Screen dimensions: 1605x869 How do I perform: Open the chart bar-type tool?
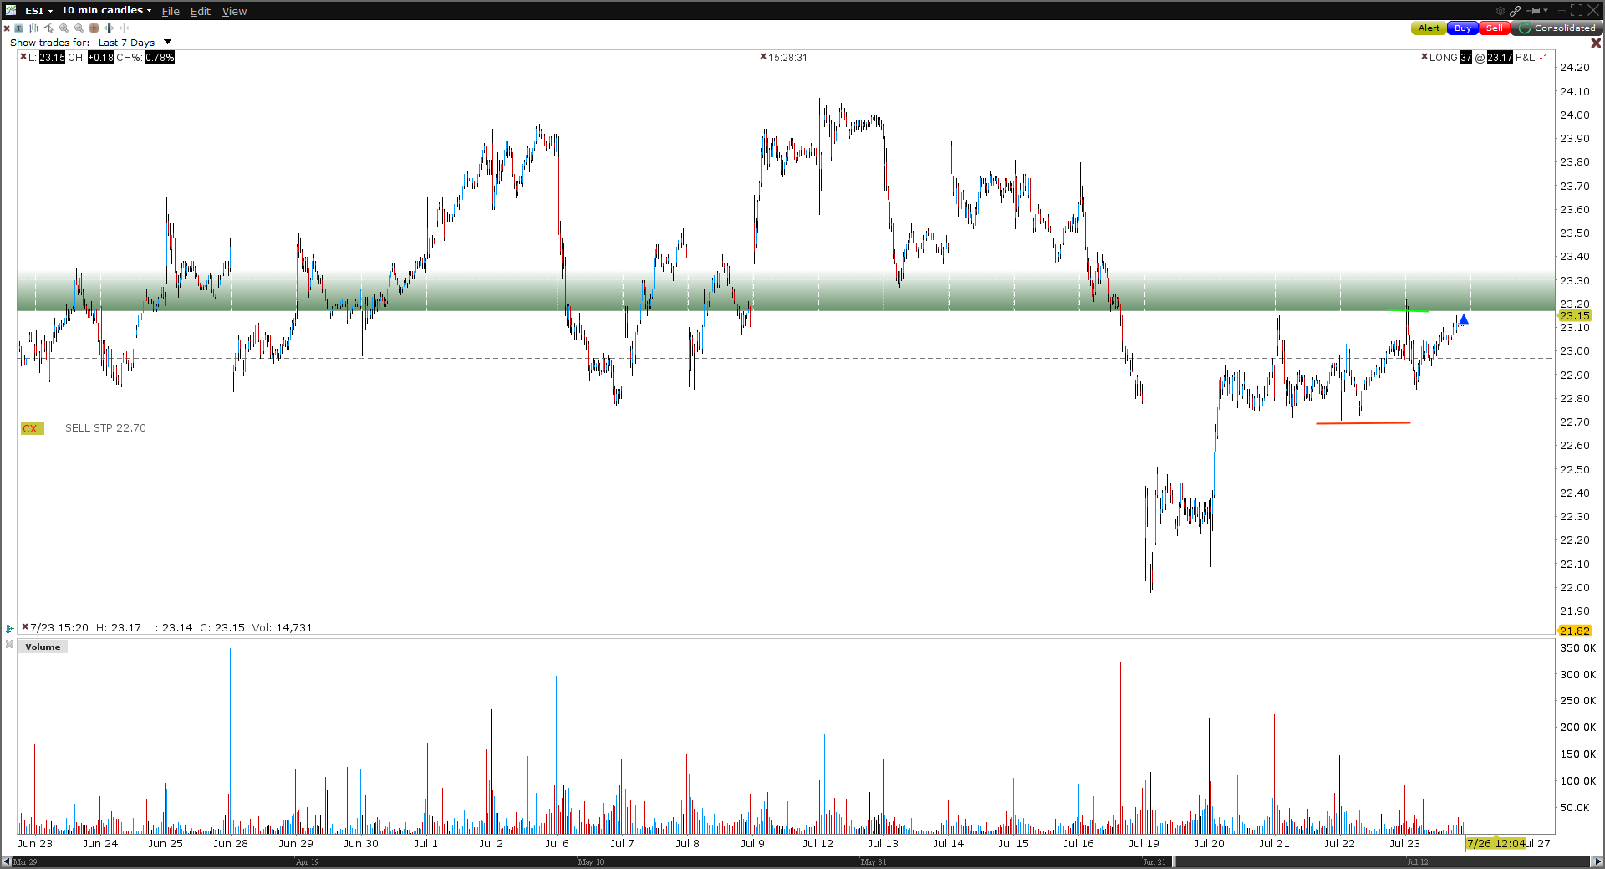coord(33,28)
